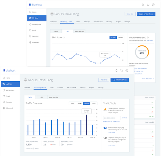
Task: Open shopping cart in back window
Action: click(x=148, y=5)
